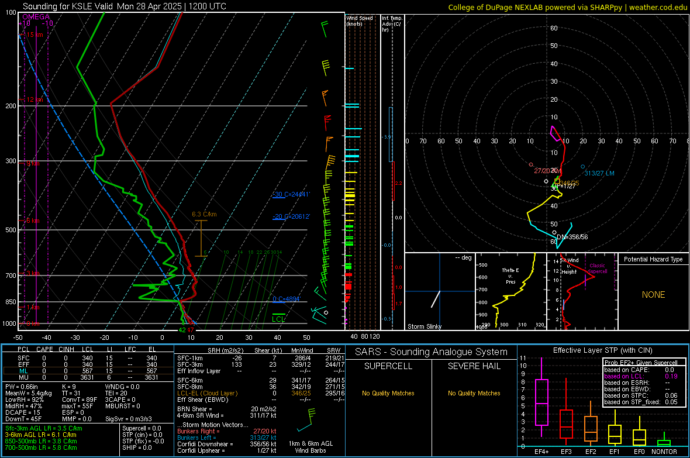Click the 'MeanW = 5.4g/kg' value

pos(29,393)
